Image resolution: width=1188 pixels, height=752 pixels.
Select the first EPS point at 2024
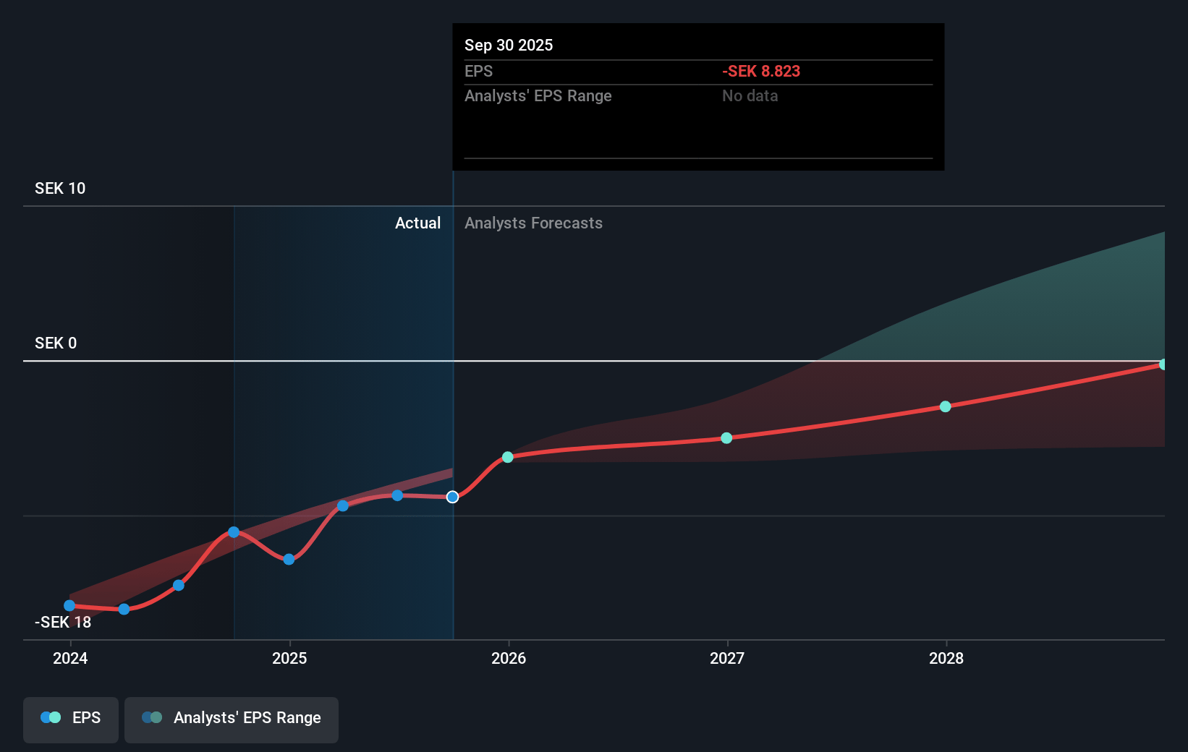pyautogui.click(x=69, y=606)
